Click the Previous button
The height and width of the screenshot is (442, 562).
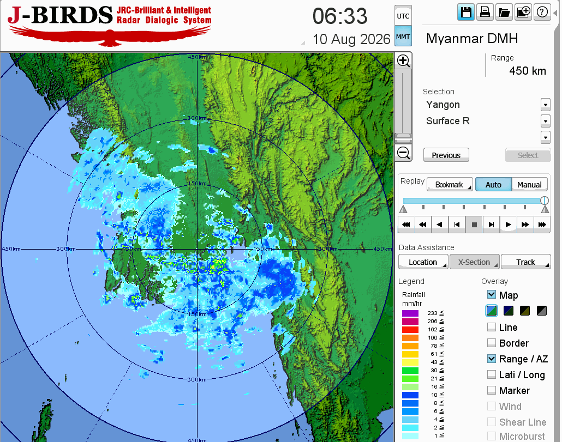[x=446, y=155]
